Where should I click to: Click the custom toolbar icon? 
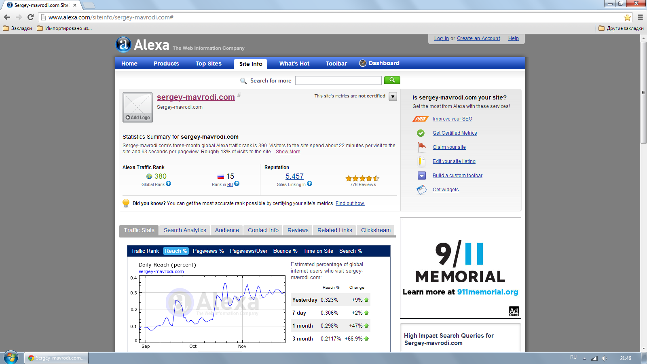pyautogui.click(x=422, y=176)
